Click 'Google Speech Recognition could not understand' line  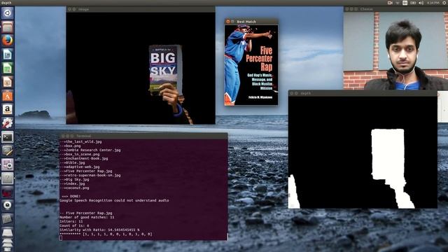click(114, 200)
